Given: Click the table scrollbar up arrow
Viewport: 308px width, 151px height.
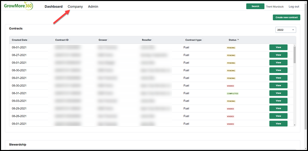Looking at the screenshot, I should pyautogui.click(x=294, y=45).
